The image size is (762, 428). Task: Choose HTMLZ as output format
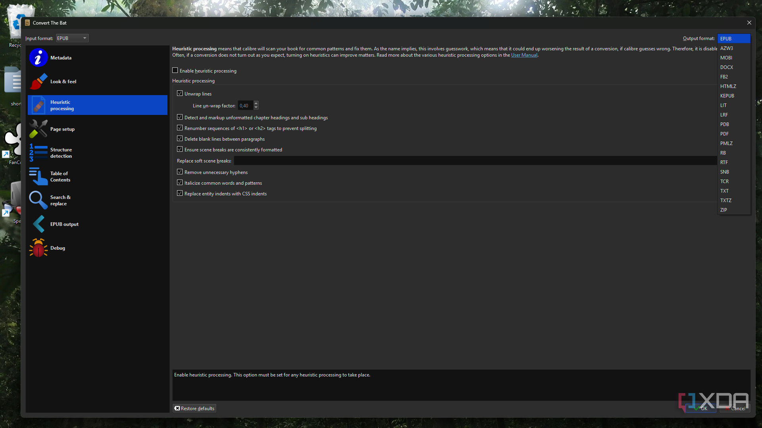pyautogui.click(x=733, y=86)
